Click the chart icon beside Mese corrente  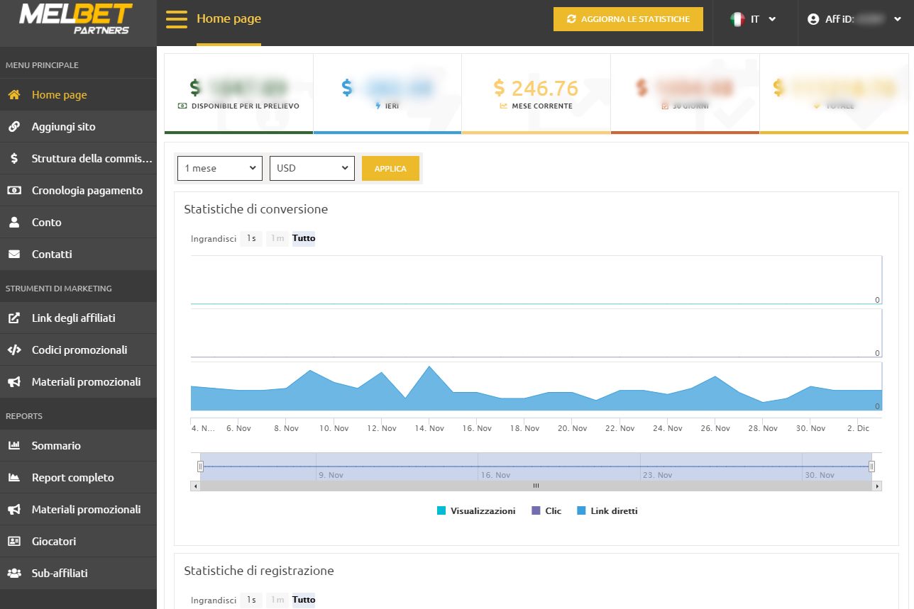click(503, 106)
